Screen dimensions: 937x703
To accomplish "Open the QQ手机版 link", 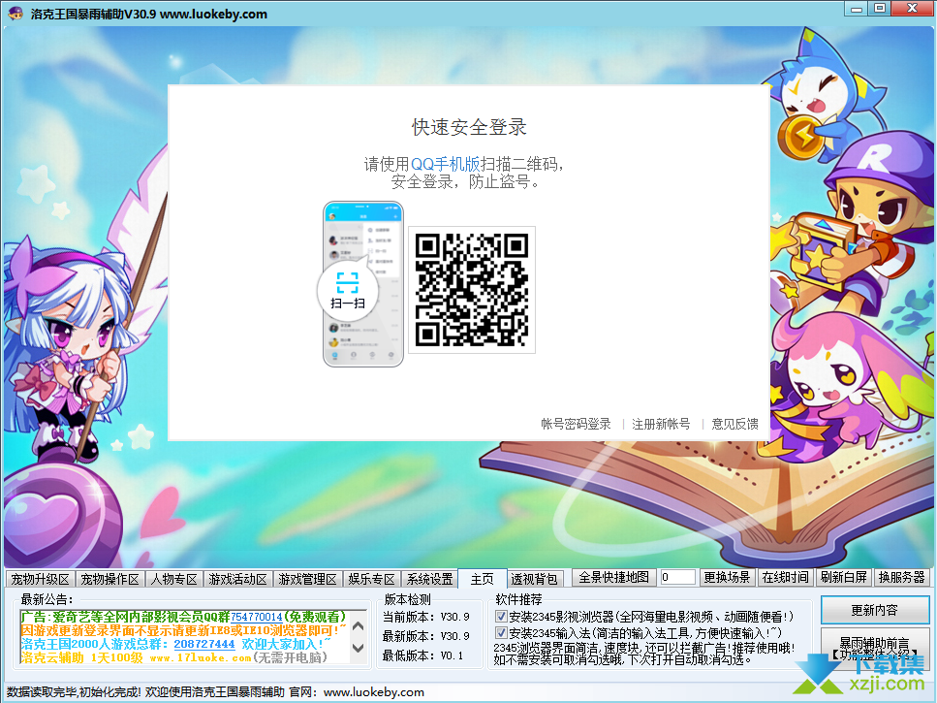I will tap(445, 164).
